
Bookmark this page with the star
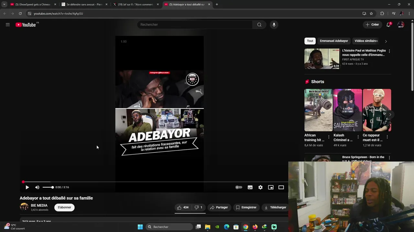pyautogui.click(x=371, y=14)
